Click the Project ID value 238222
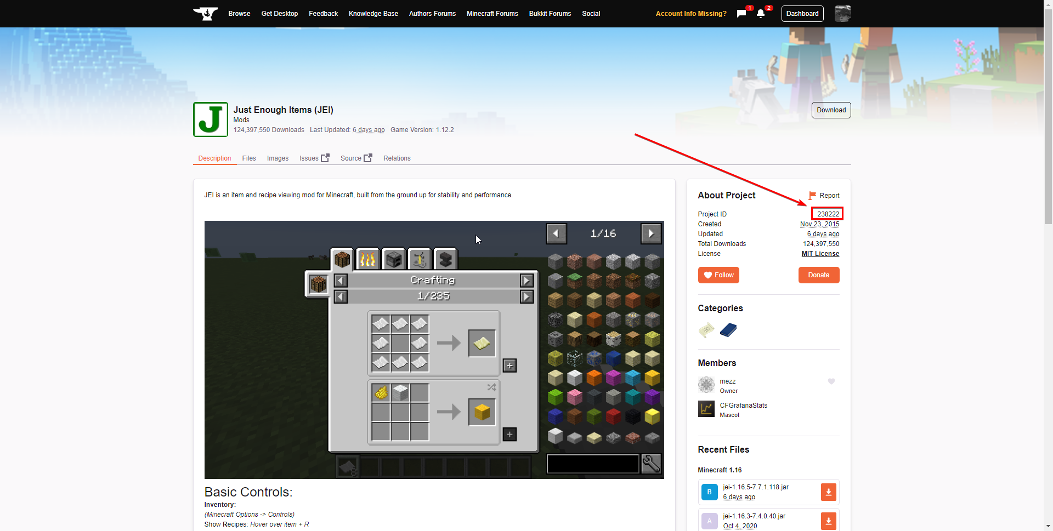The width and height of the screenshot is (1053, 531). pos(828,214)
